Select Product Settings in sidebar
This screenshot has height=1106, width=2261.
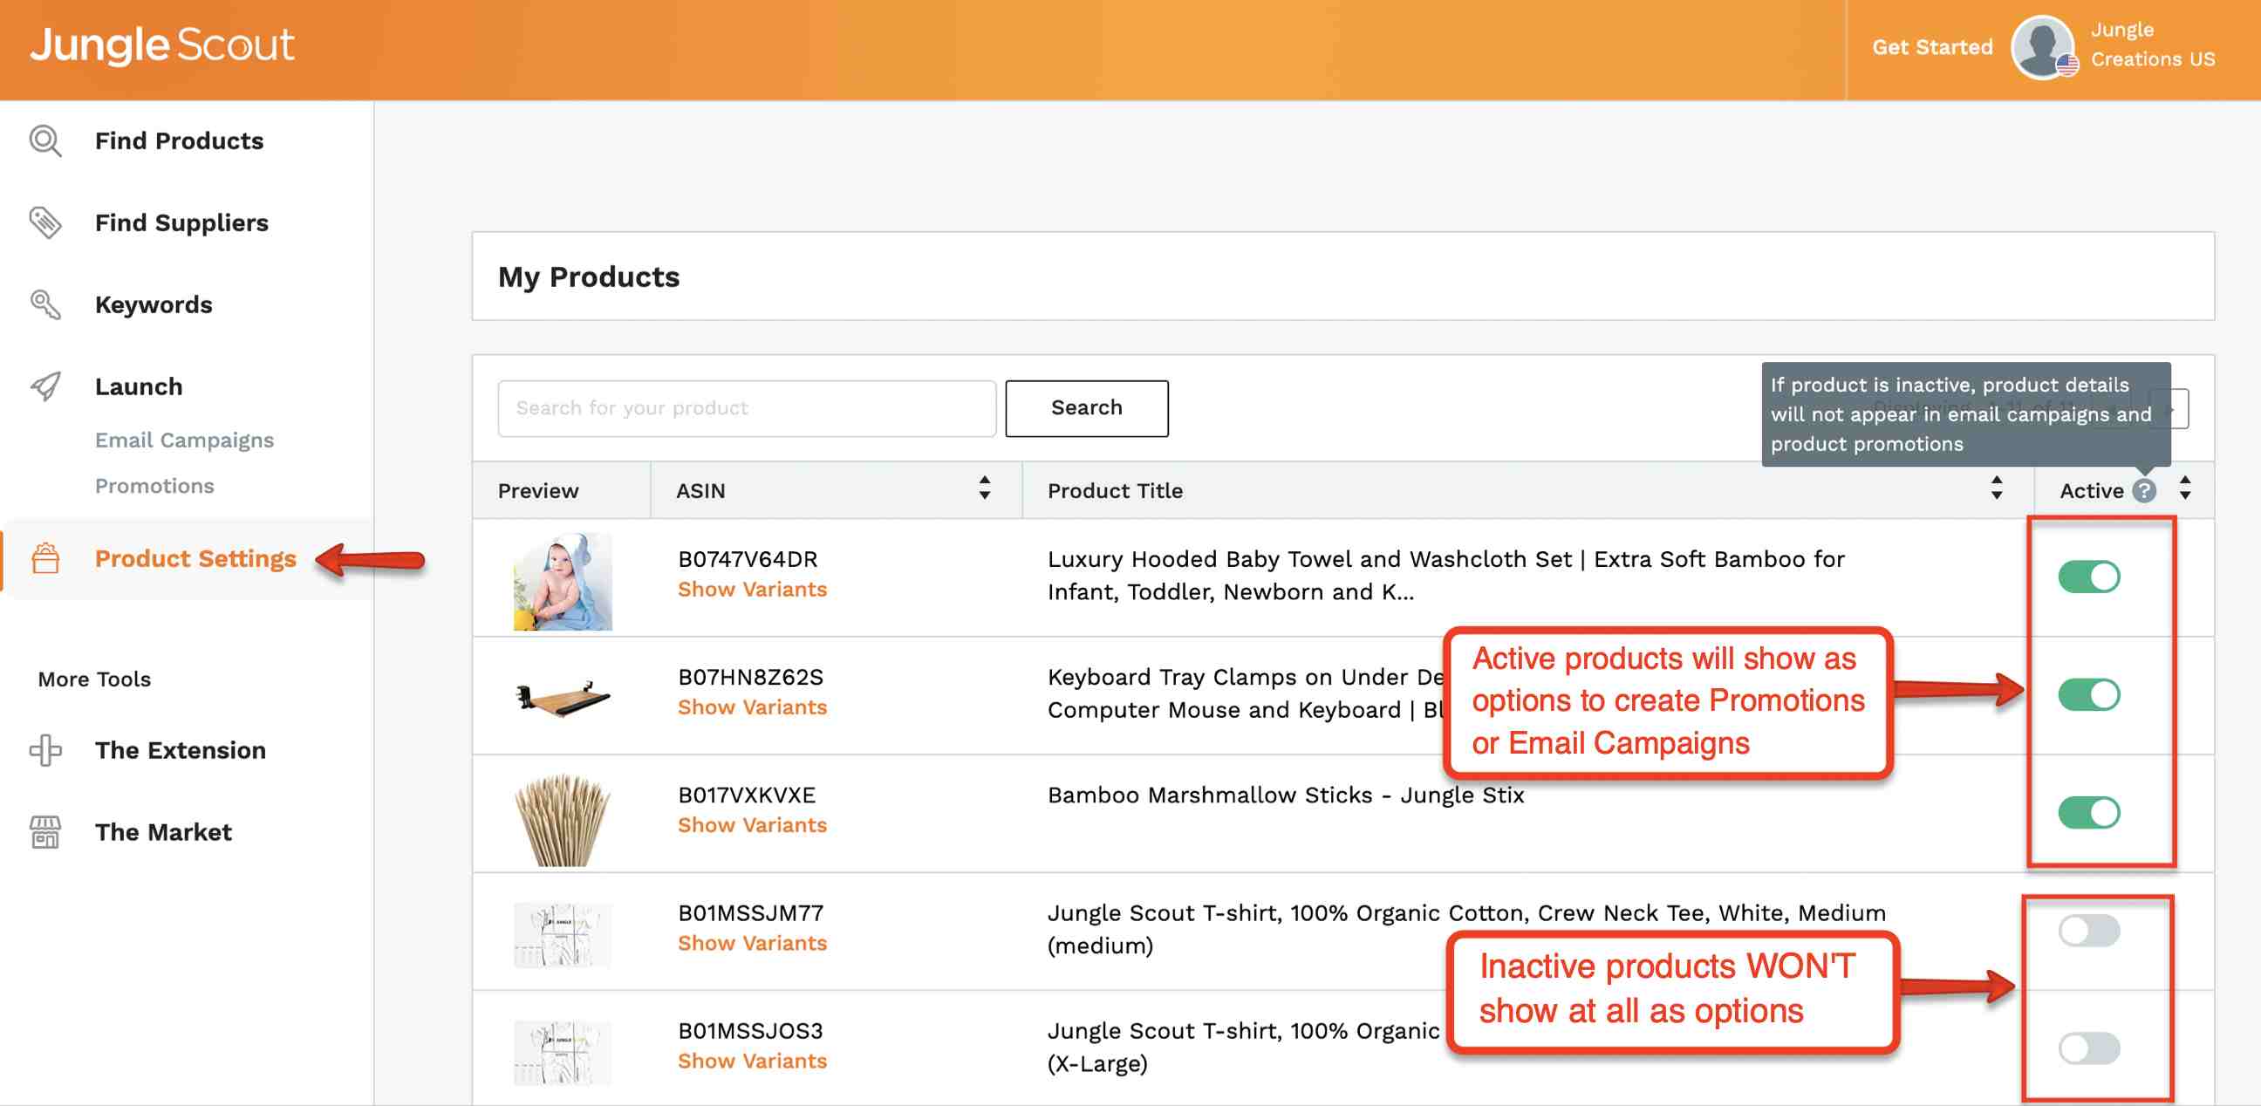pos(195,558)
